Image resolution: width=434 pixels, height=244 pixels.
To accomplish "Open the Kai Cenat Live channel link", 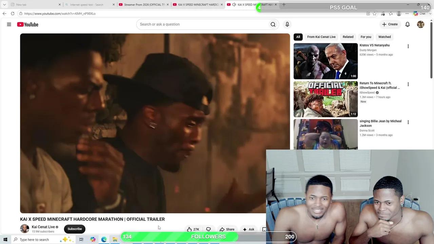I will [43, 227].
